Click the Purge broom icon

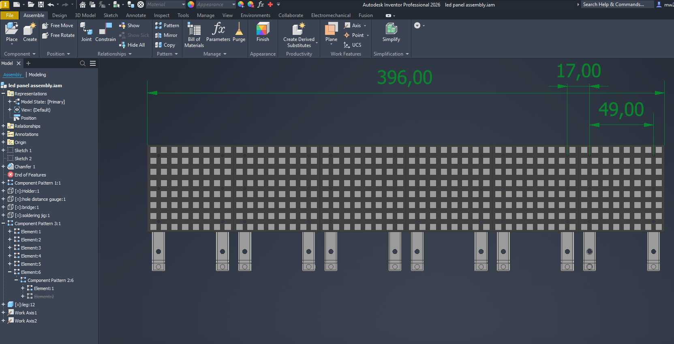(x=239, y=32)
